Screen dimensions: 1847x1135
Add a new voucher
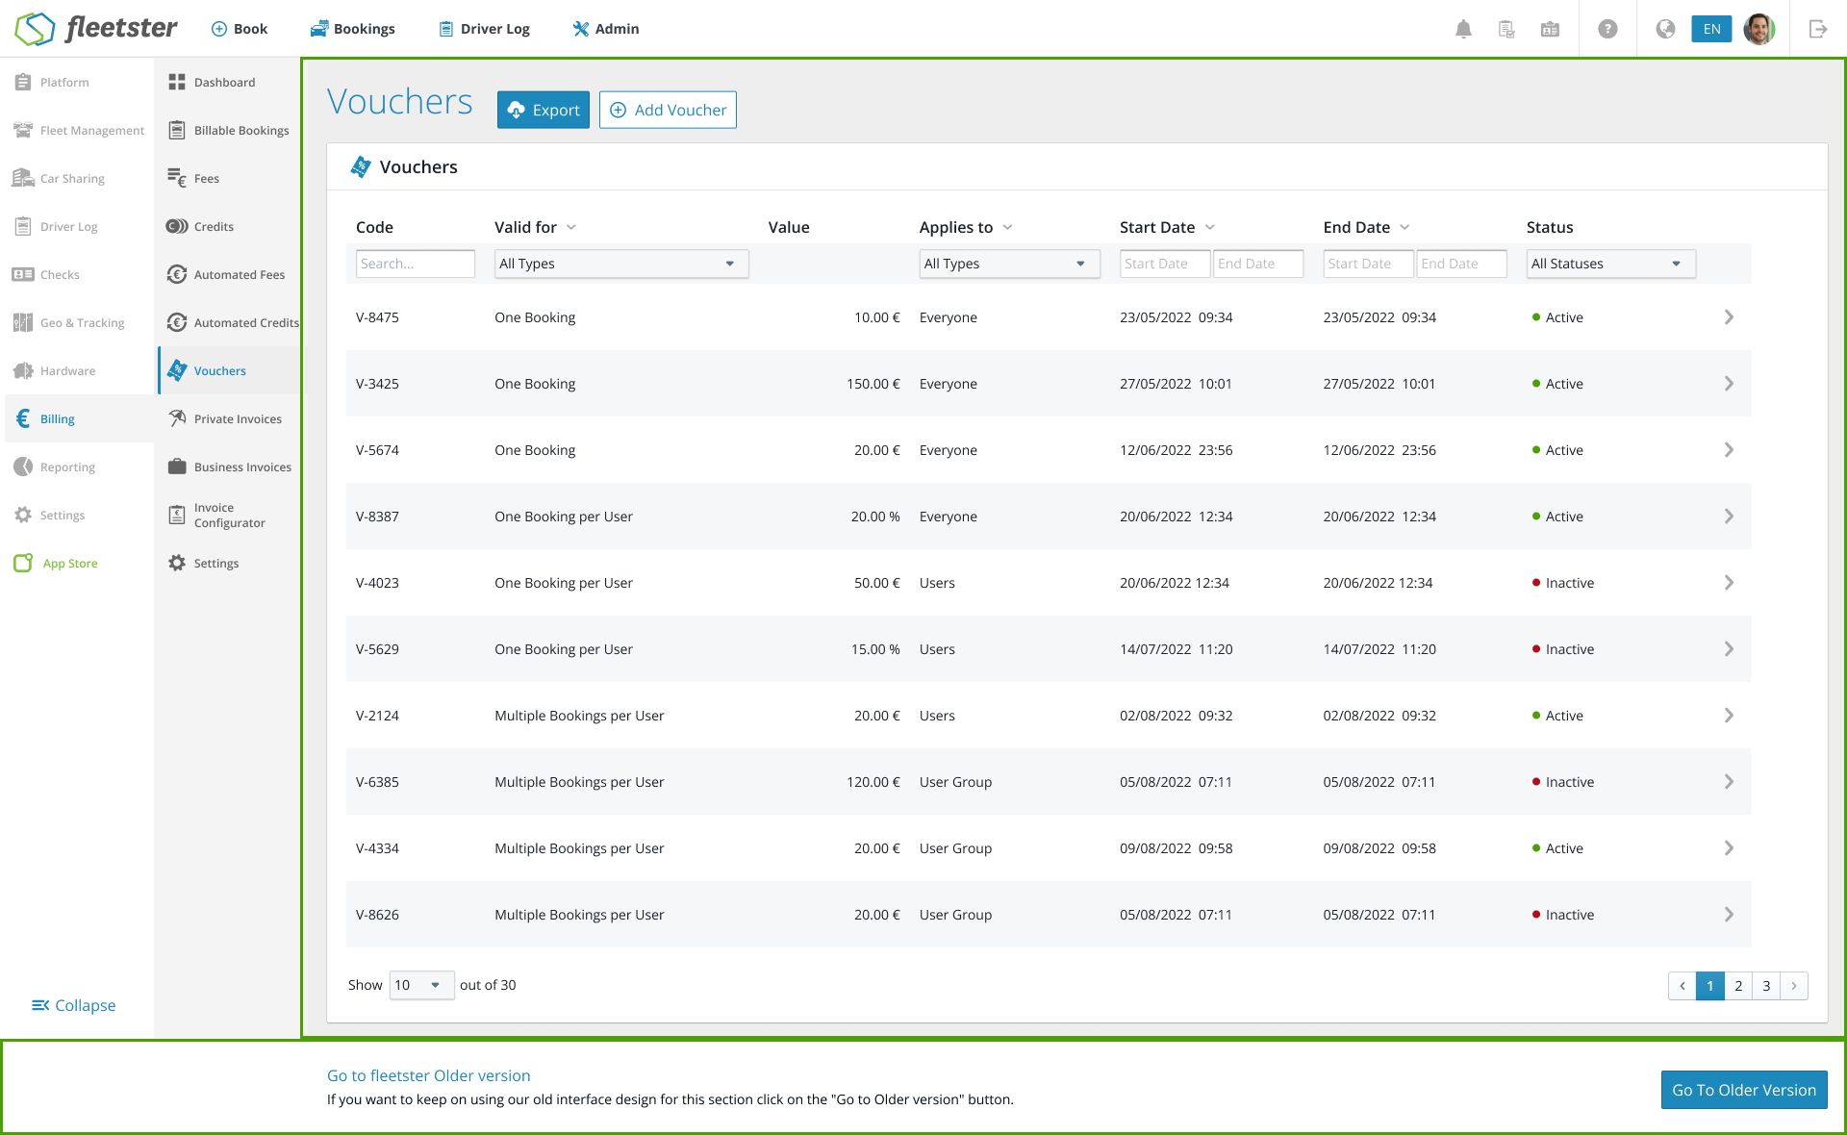[668, 110]
